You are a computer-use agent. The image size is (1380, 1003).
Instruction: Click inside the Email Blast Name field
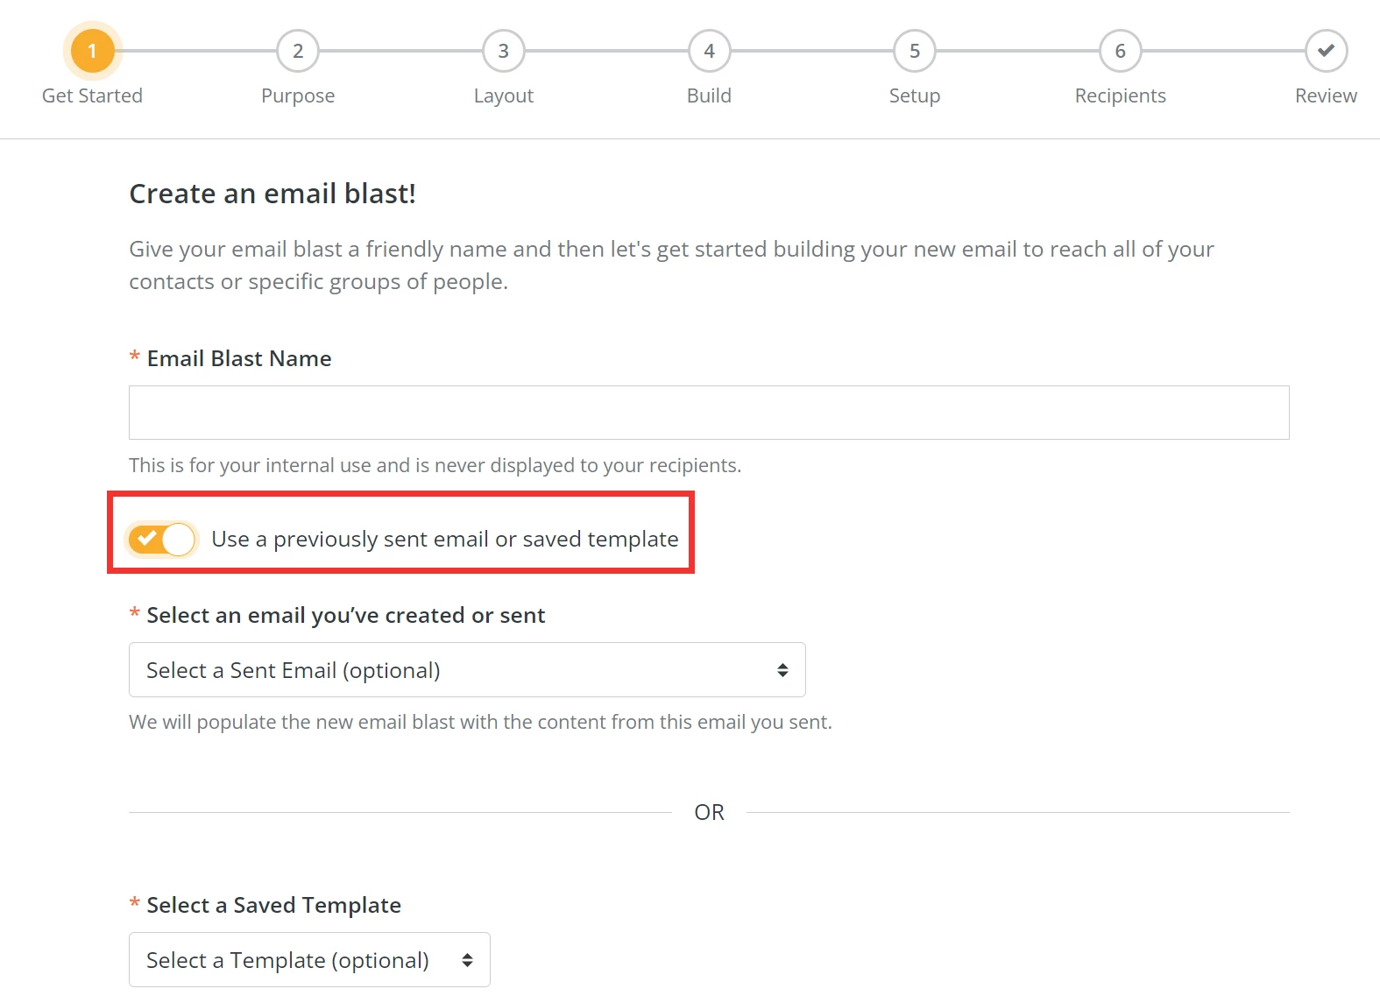pyautogui.click(x=708, y=412)
